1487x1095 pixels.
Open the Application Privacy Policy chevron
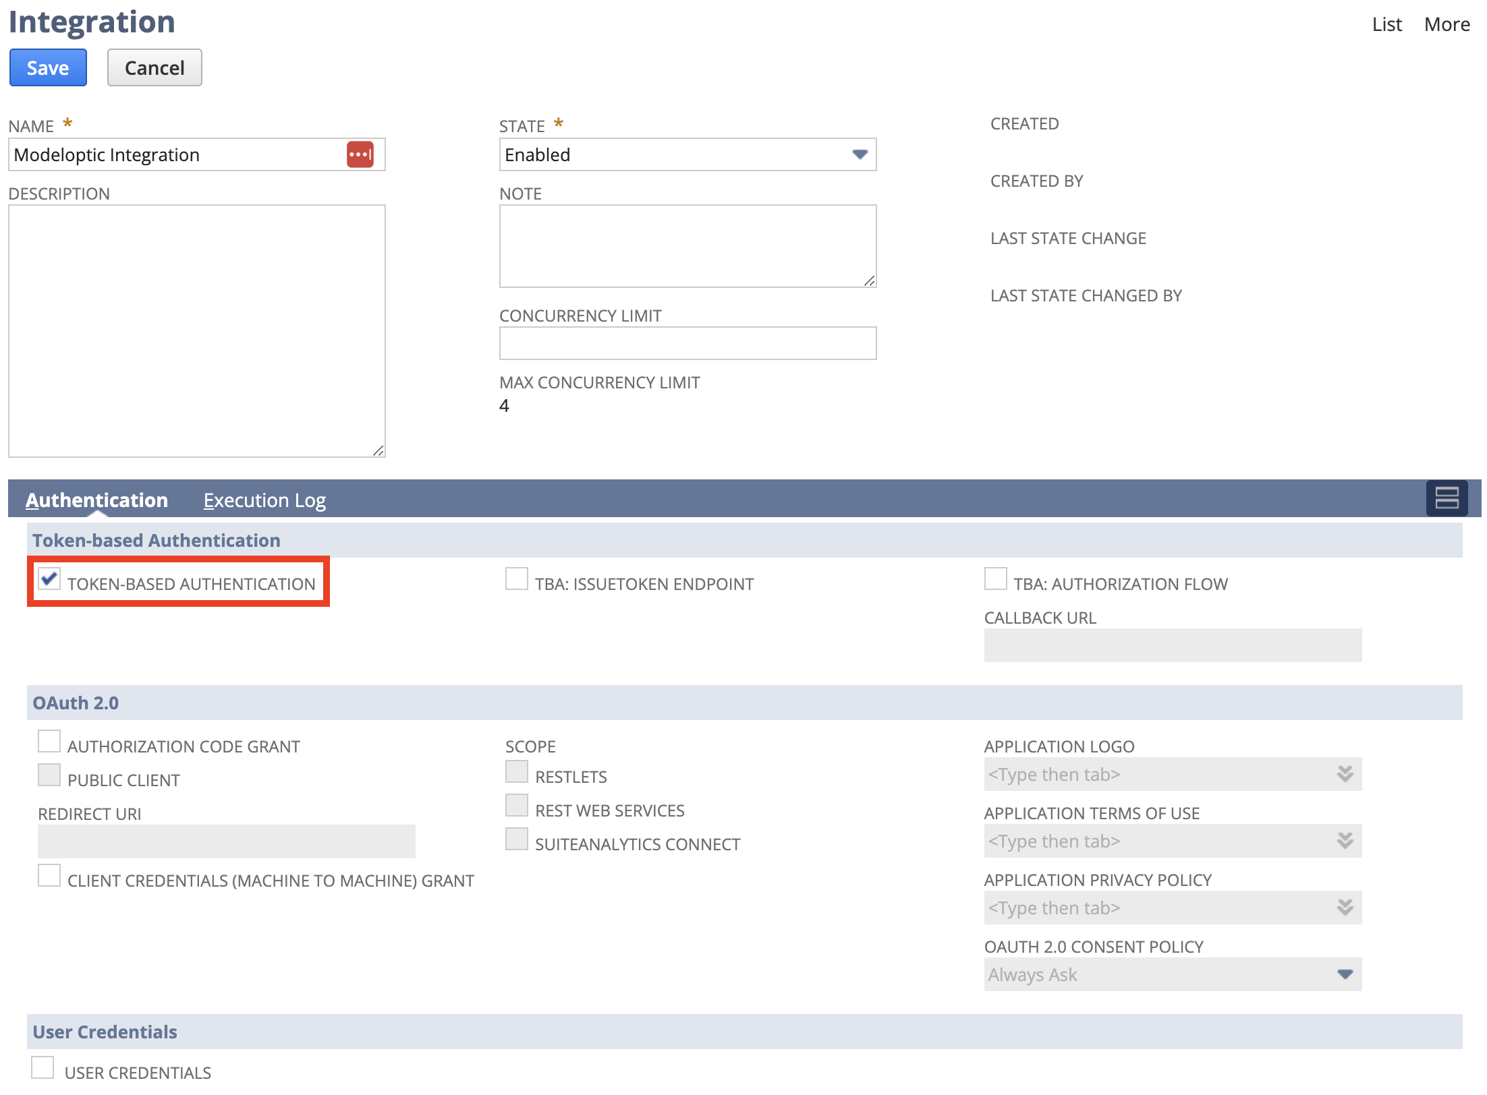pyautogui.click(x=1345, y=908)
